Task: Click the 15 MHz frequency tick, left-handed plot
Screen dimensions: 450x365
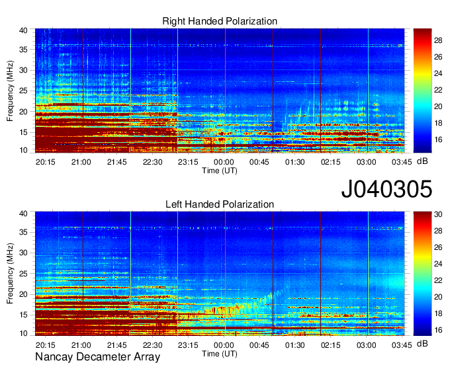Action: tap(23, 315)
